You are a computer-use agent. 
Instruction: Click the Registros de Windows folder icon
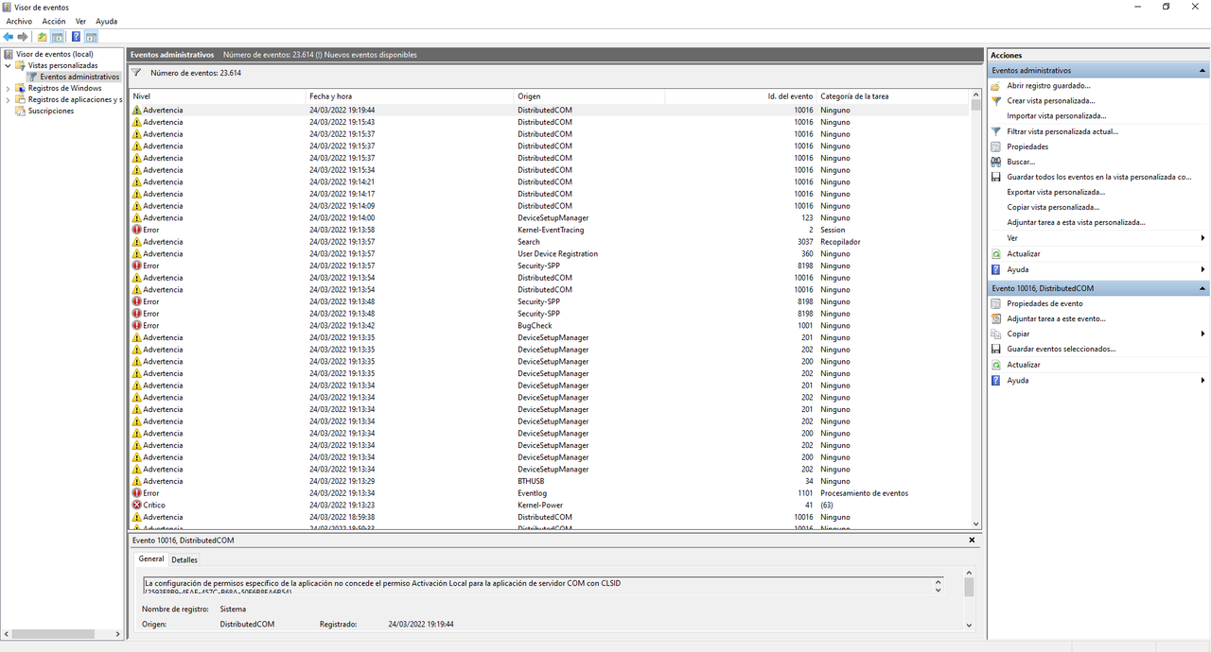pos(20,88)
